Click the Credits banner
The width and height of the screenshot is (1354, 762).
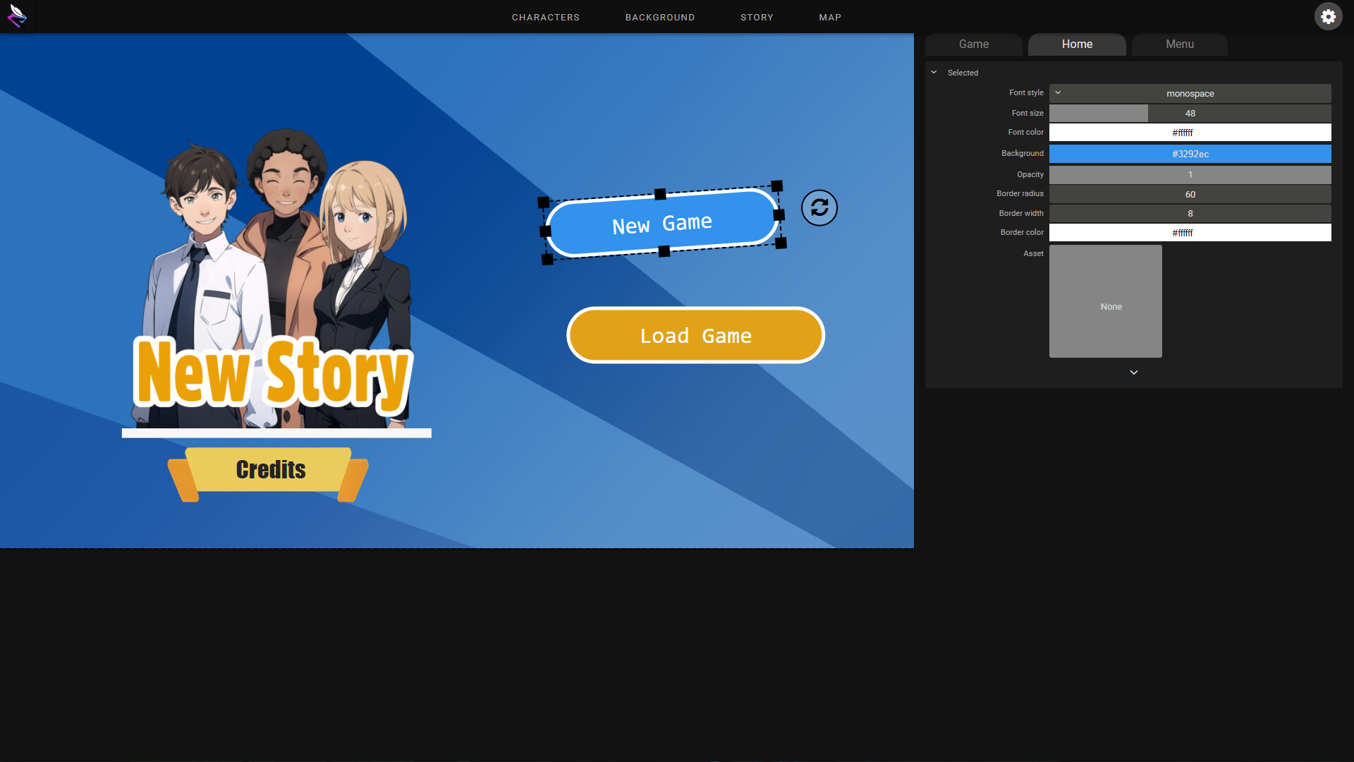tap(269, 470)
